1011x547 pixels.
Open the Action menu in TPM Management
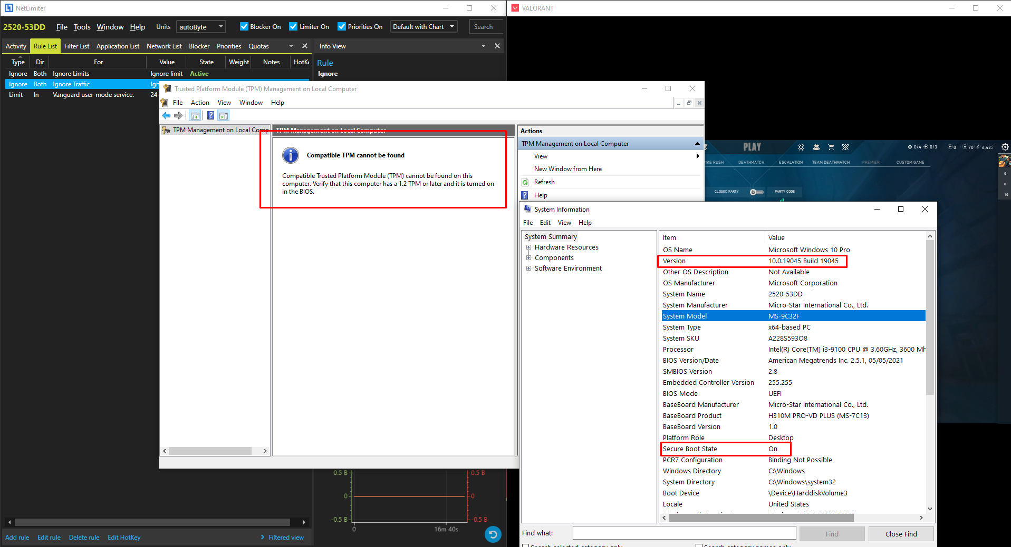200,103
